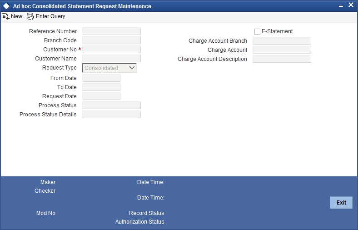Click the Reference Number field
358x230 pixels.
tap(111, 31)
